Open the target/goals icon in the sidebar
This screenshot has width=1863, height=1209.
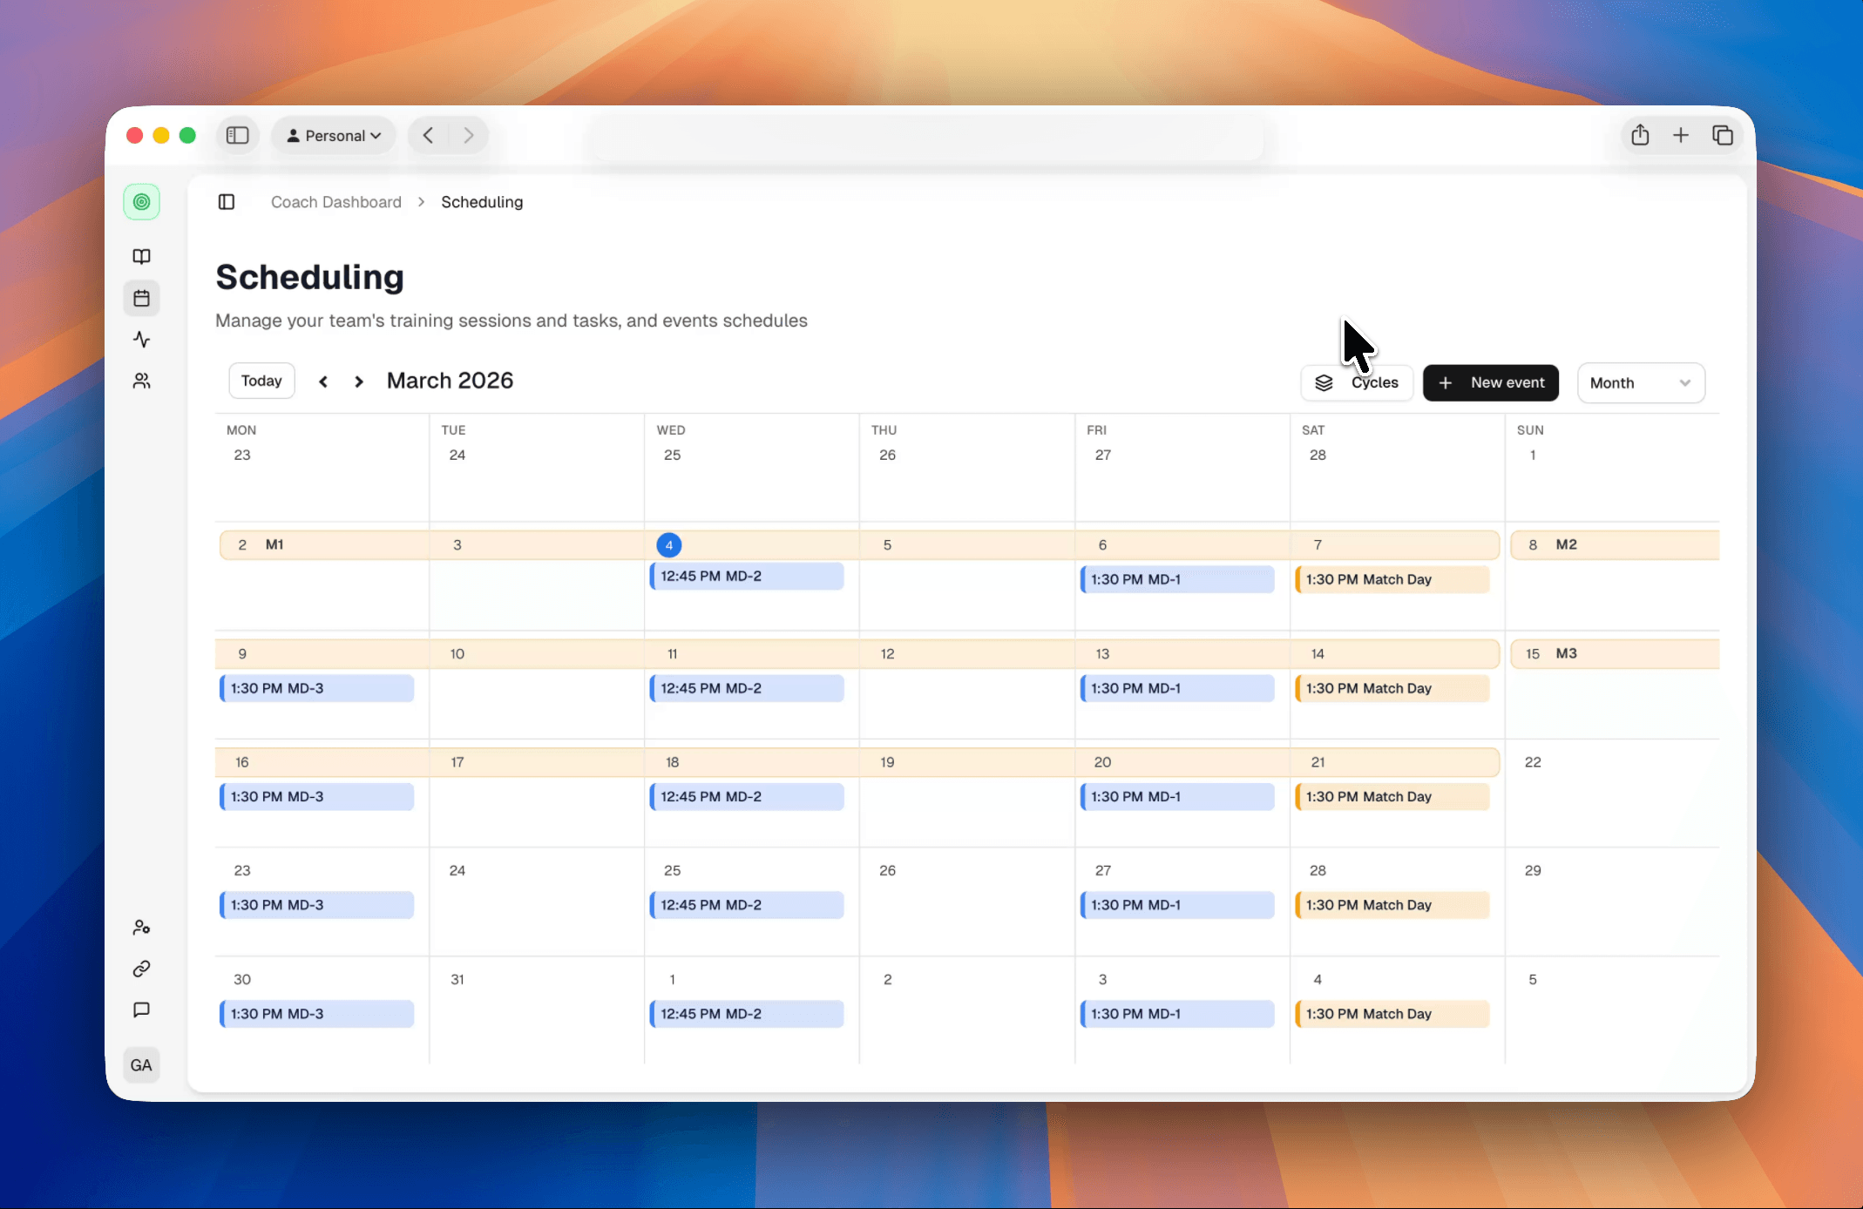(141, 201)
